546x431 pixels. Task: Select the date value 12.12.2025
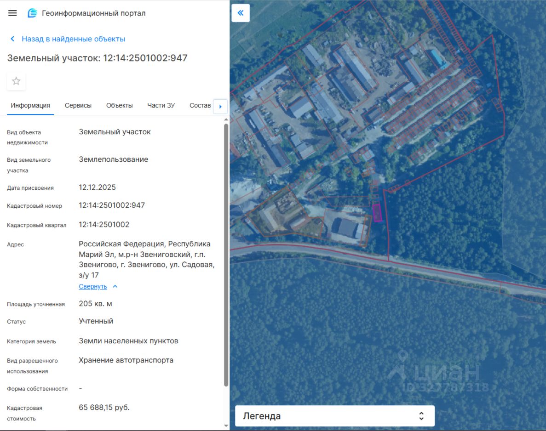97,187
